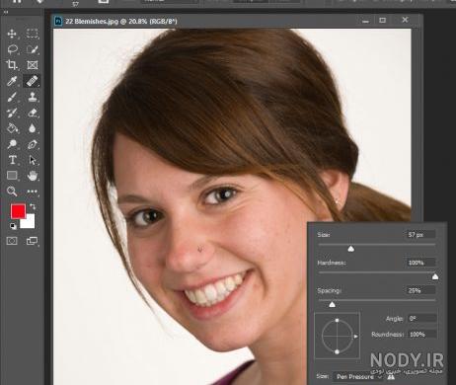The height and width of the screenshot is (385, 456).
Task: Click the brush Size slider handle
Action: [x=351, y=249]
